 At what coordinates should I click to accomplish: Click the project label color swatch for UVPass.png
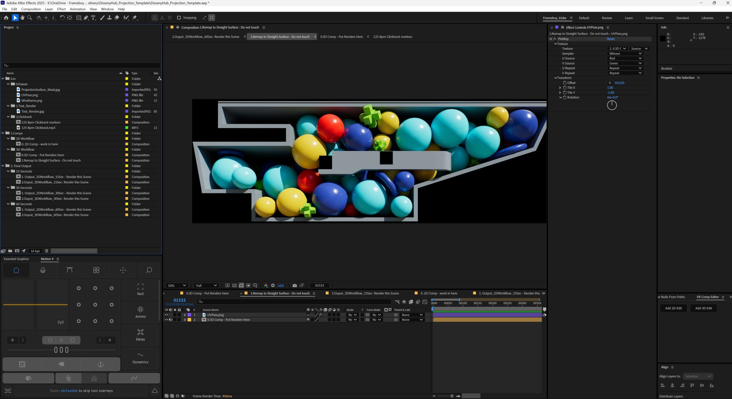(127, 95)
